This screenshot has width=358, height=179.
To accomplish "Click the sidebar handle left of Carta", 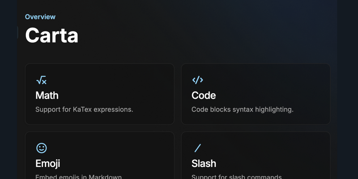I will coord(17,32).
